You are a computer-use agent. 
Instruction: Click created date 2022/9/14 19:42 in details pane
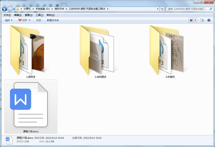tap(92, 138)
